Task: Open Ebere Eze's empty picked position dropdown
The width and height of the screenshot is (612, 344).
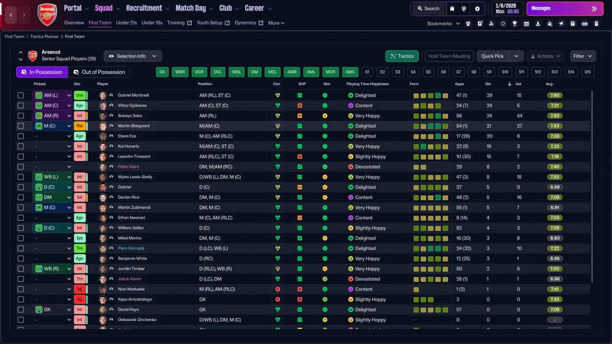Action: click(x=52, y=136)
